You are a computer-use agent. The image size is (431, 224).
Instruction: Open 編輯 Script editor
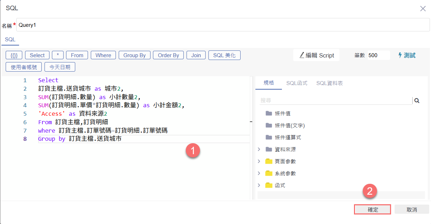[x=317, y=55]
